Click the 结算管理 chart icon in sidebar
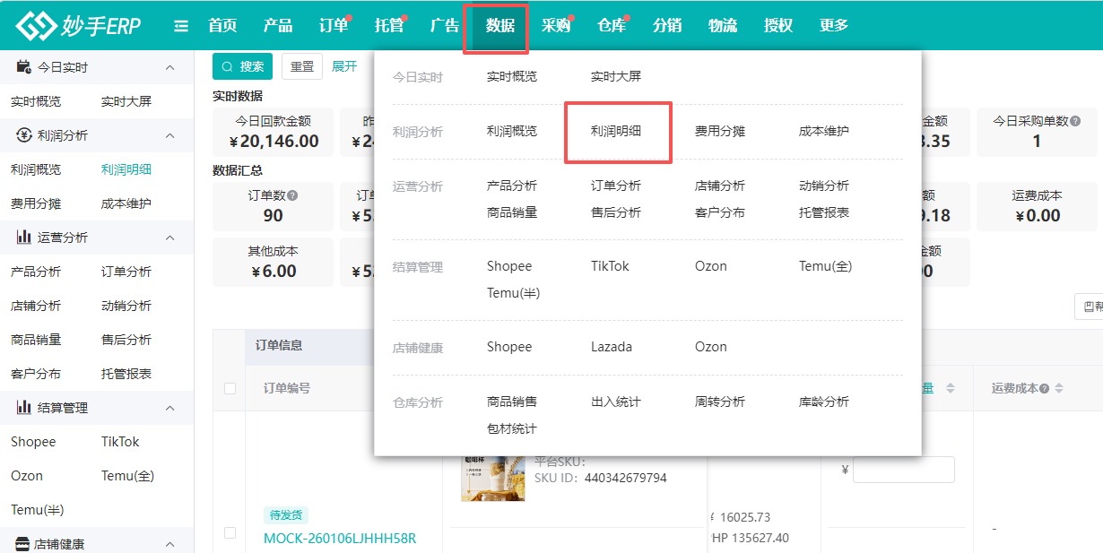 tap(24, 408)
